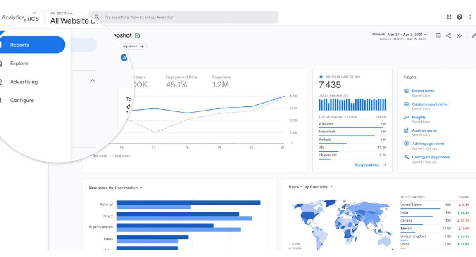Open Advertising from the left navigation

pyautogui.click(x=24, y=82)
